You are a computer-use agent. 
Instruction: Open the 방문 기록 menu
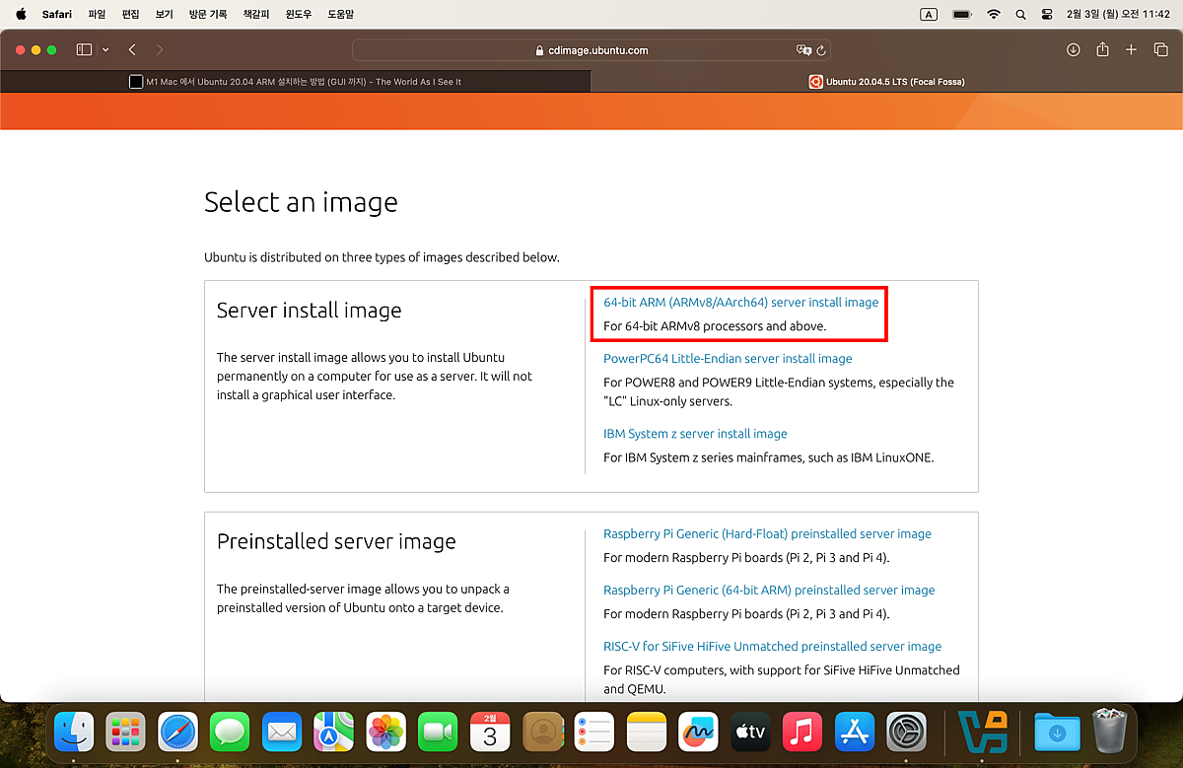click(208, 15)
